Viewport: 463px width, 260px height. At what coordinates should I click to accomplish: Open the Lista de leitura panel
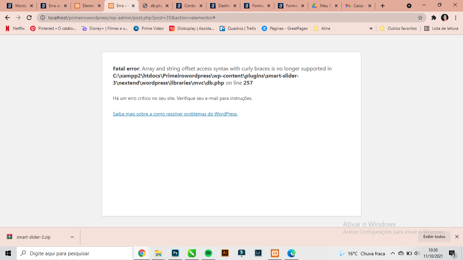441,28
